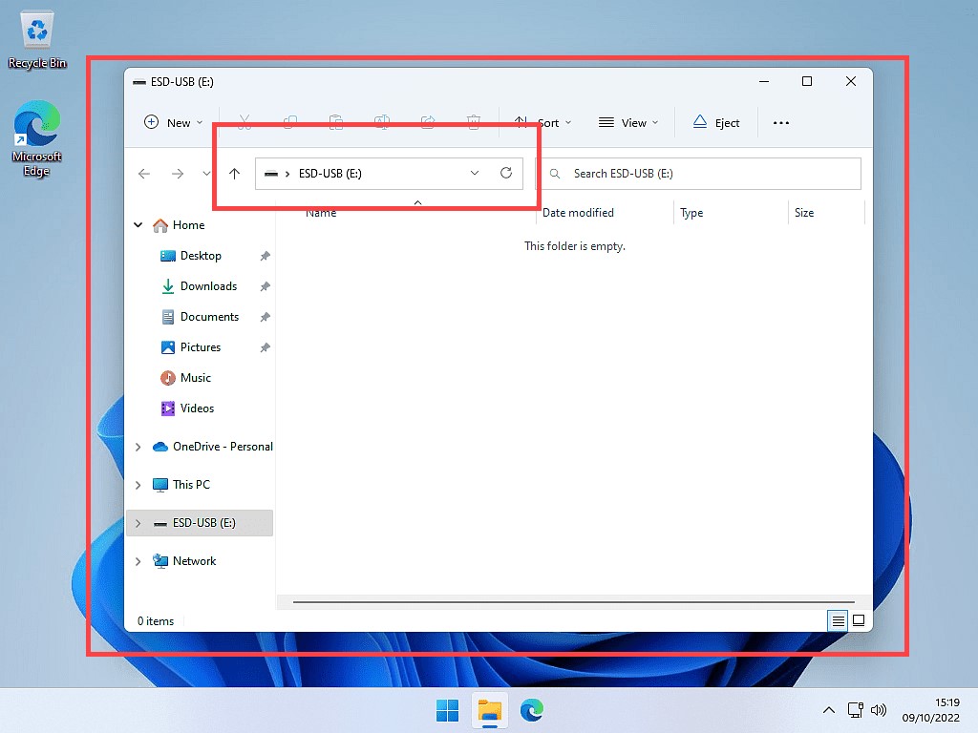Click the address bar ESD-USB (E:) path
The height and width of the screenshot is (733, 978).
[330, 174]
